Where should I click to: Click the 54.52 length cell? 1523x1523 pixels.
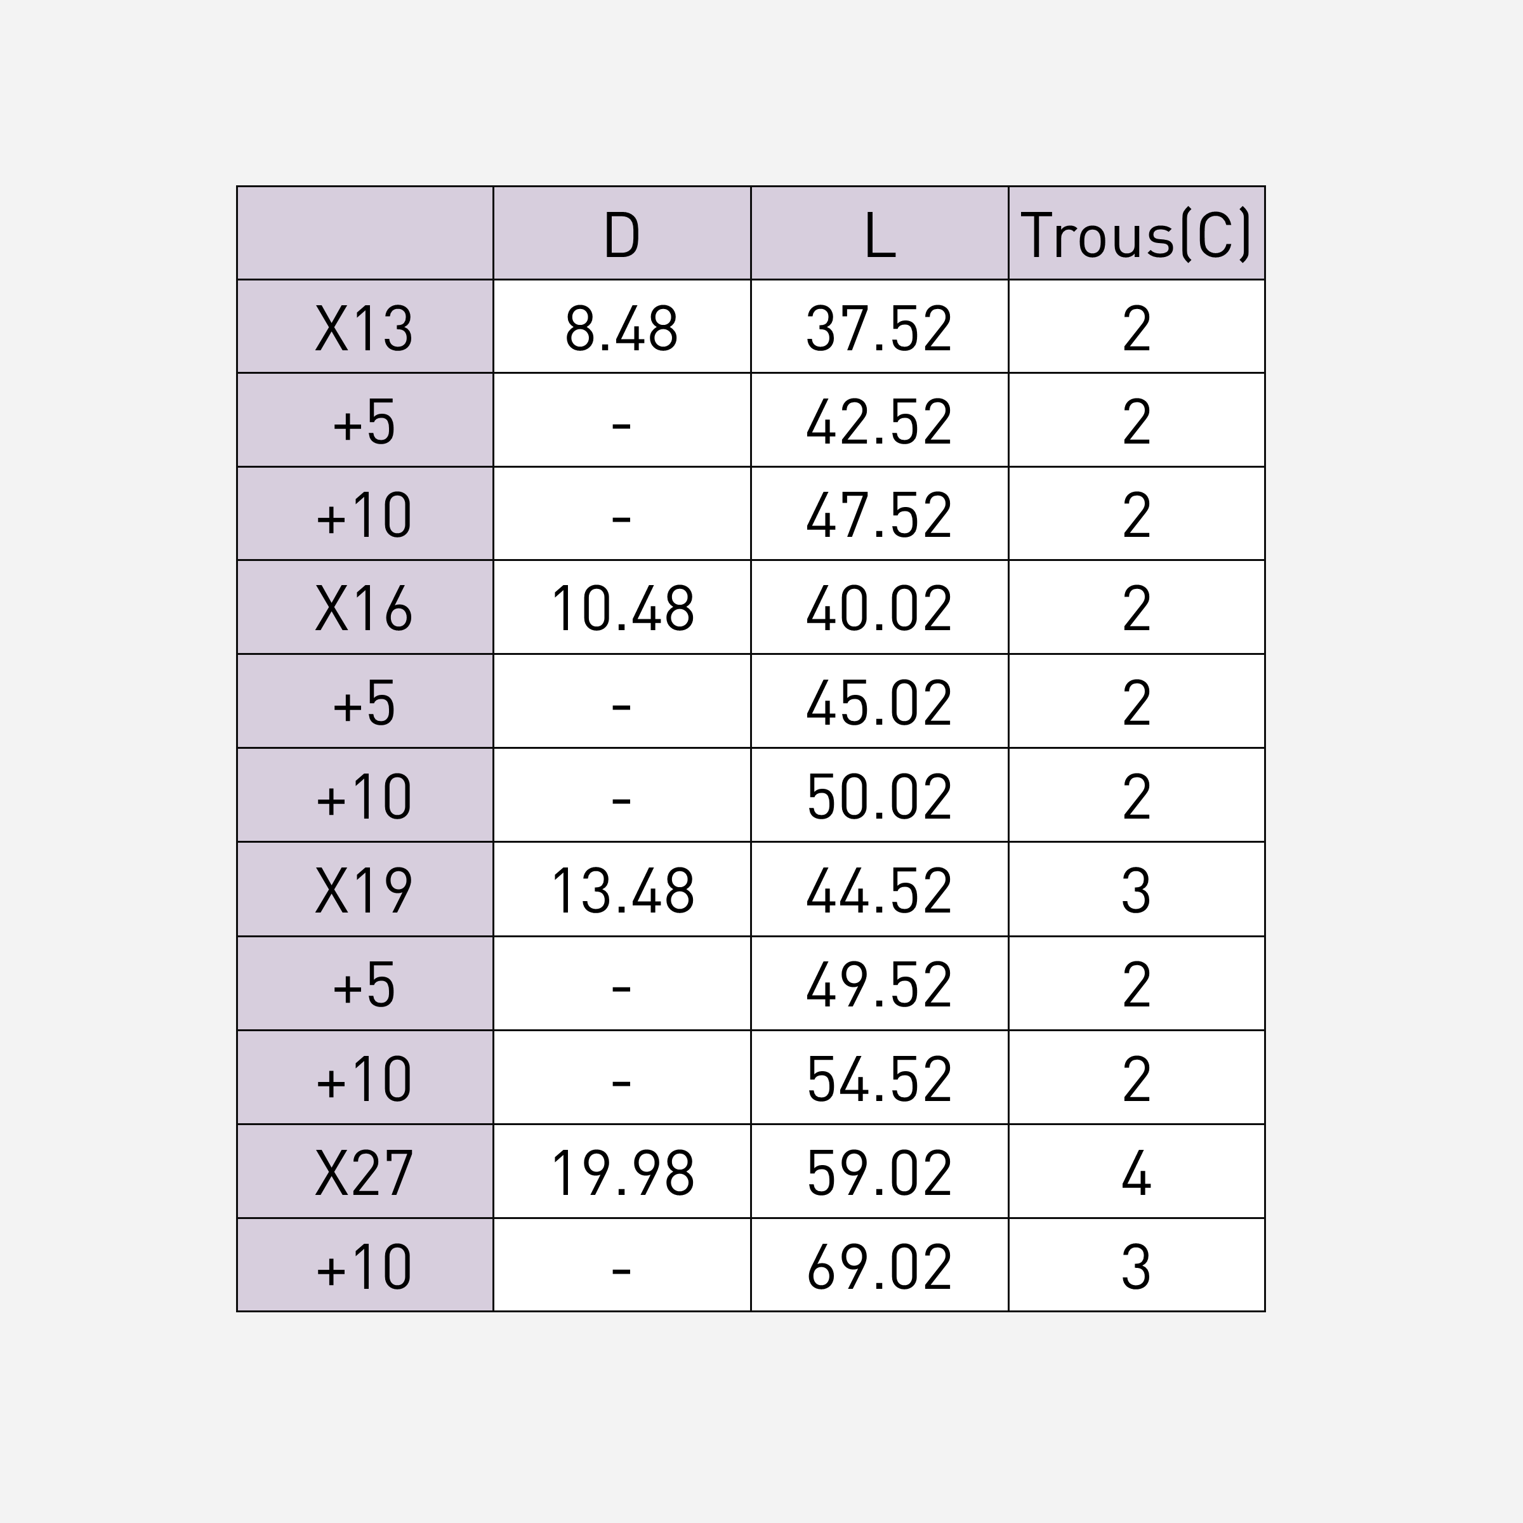pos(879,1077)
